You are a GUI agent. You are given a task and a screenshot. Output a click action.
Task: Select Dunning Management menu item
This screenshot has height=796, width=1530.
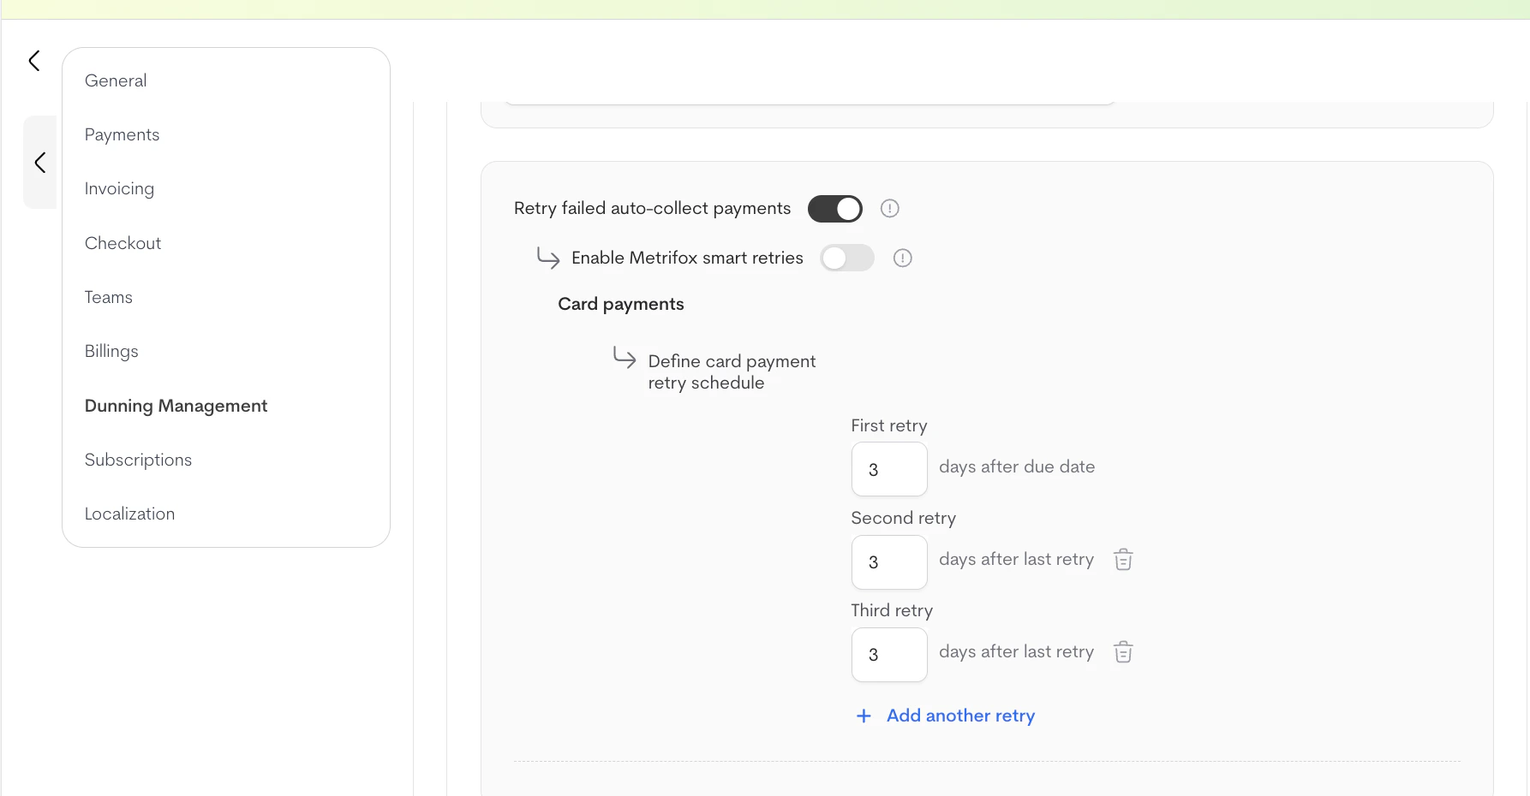point(176,406)
